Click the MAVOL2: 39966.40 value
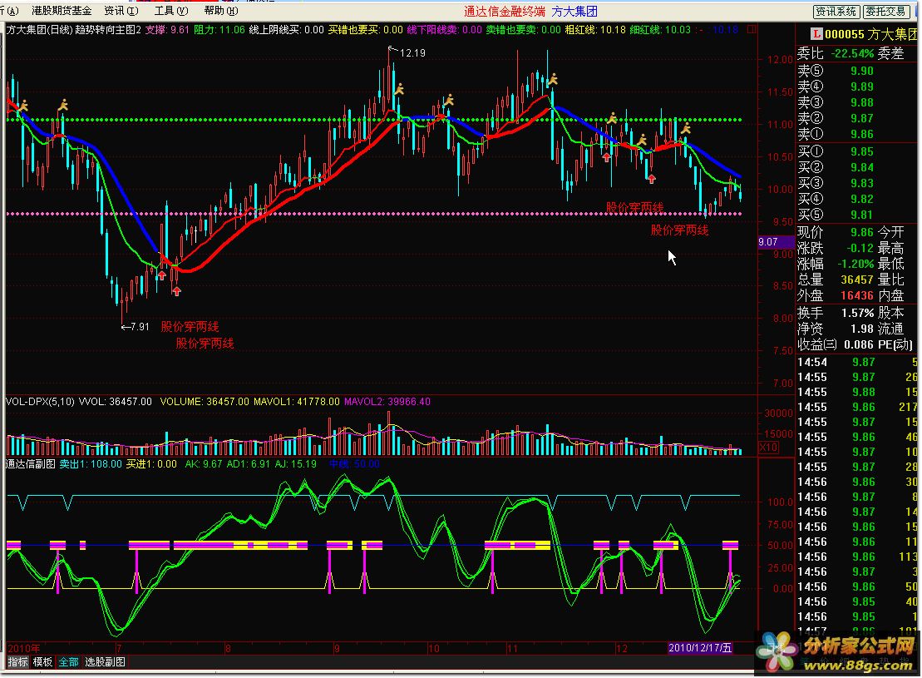The width and height of the screenshot is (922, 678). click(387, 401)
